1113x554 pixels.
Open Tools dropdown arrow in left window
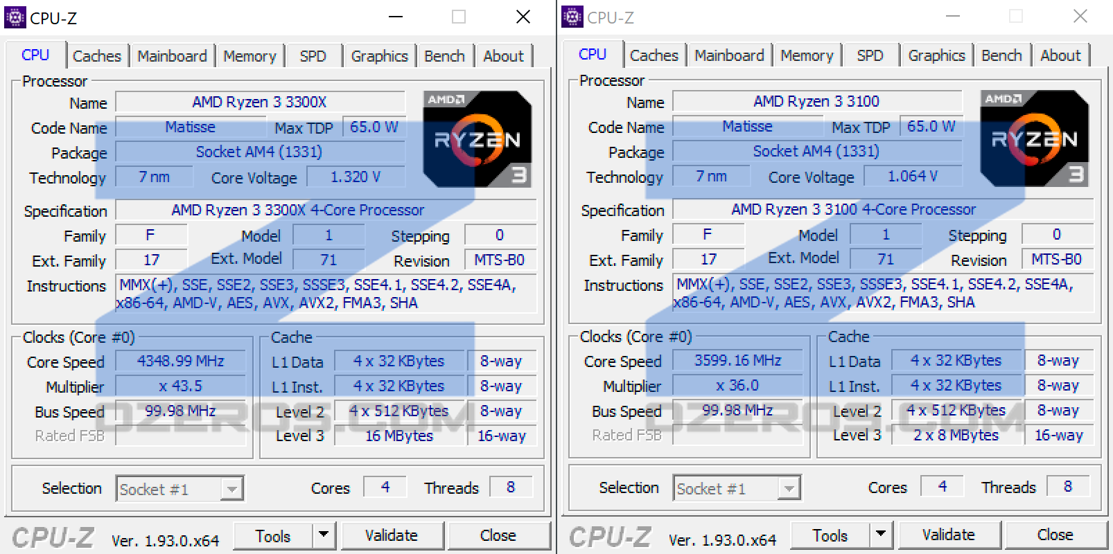(323, 535)
